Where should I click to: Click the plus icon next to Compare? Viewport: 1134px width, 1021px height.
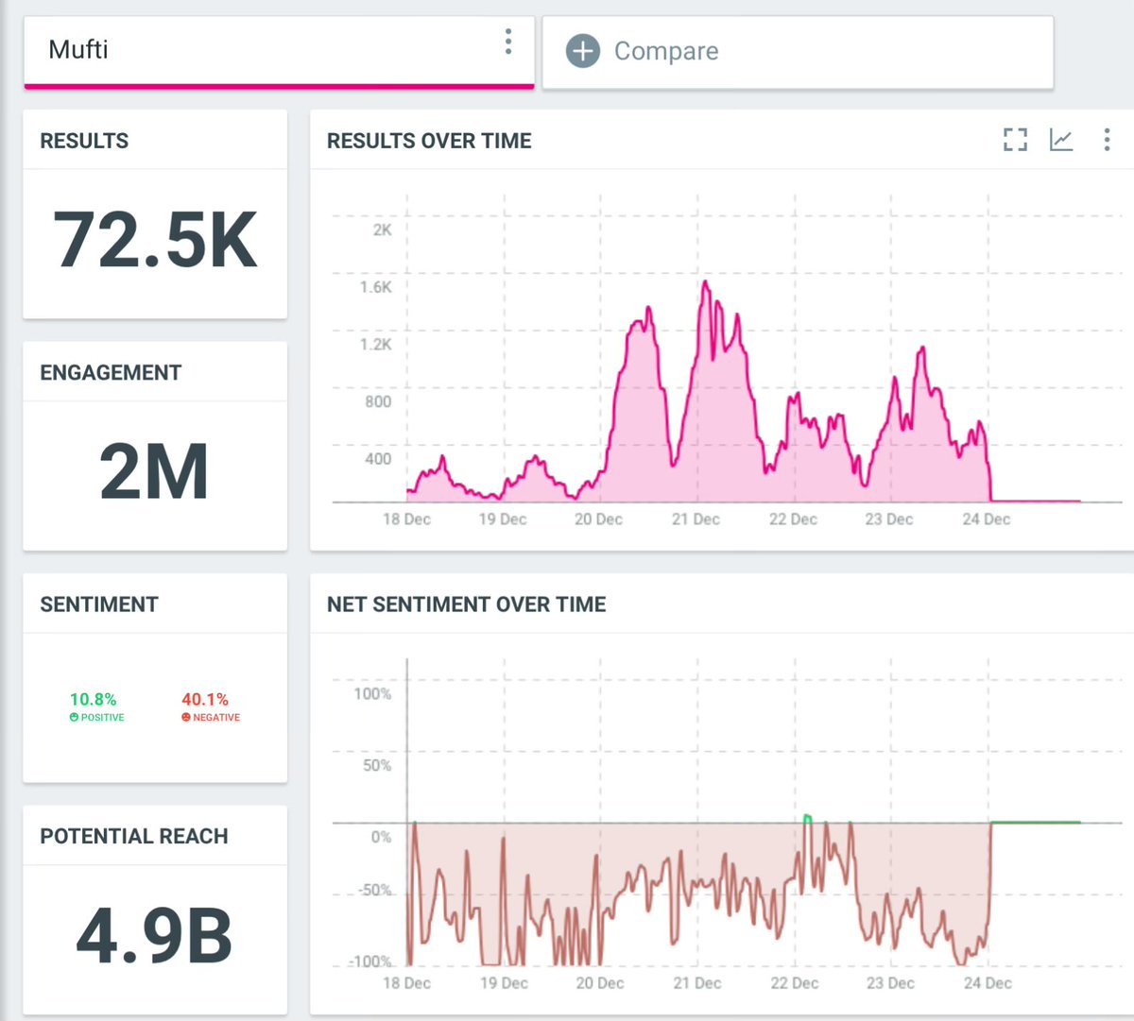pos(583,51)
